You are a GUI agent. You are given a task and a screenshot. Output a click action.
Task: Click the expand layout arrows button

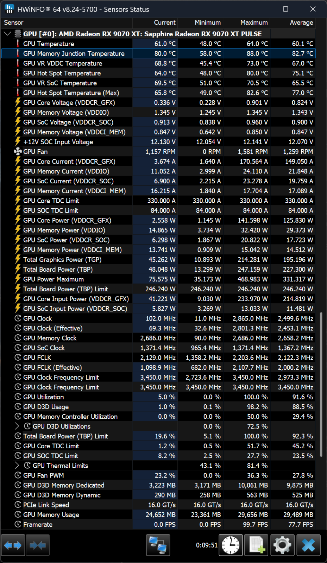click(13, 545)
